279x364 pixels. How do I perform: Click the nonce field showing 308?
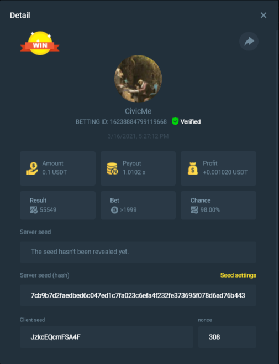click(228, 337)
